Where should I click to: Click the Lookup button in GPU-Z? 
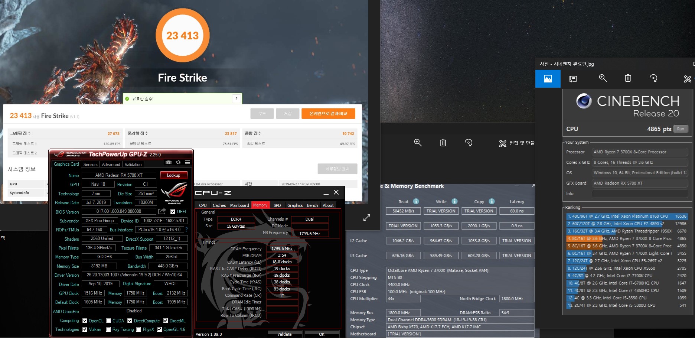174,175
